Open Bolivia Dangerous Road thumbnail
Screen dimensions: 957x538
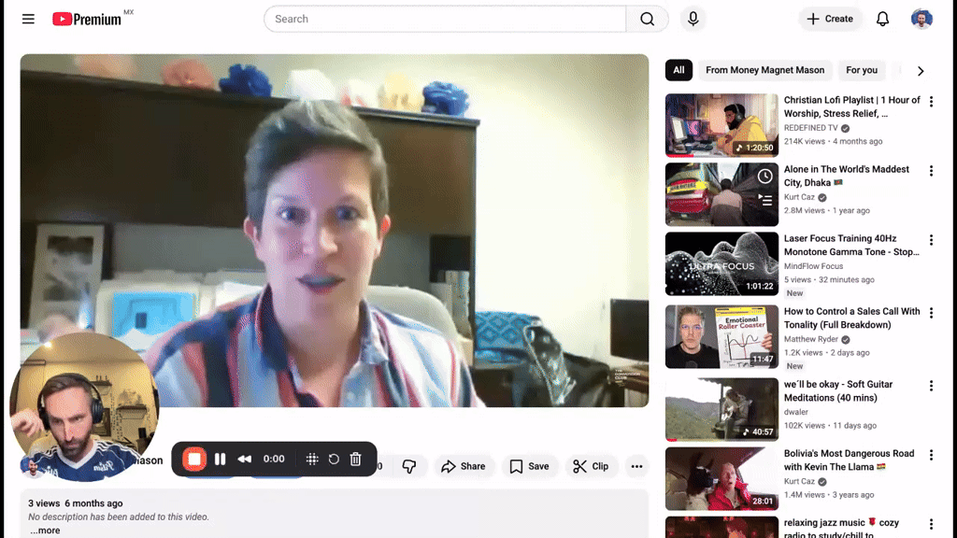click(x=721, y=479)
